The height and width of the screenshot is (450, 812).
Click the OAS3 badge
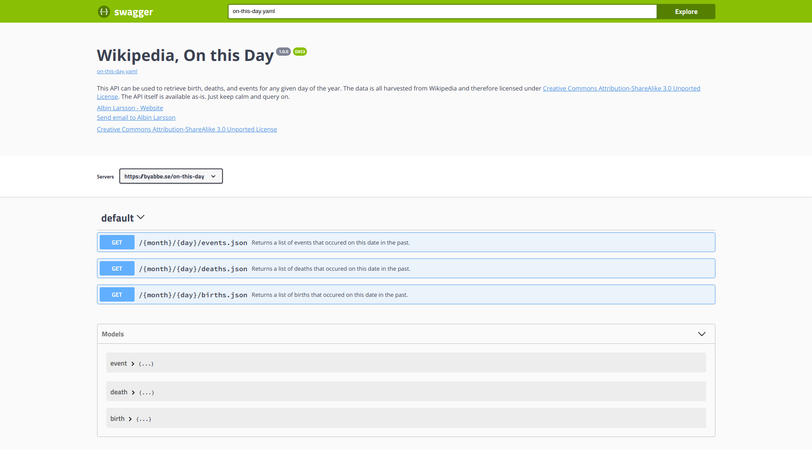tap(300, 52)
